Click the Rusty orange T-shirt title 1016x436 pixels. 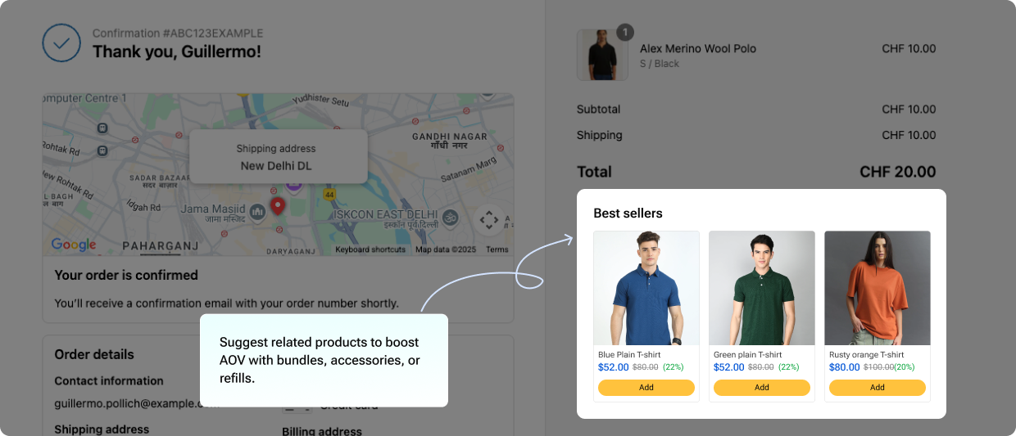point(867,355)
